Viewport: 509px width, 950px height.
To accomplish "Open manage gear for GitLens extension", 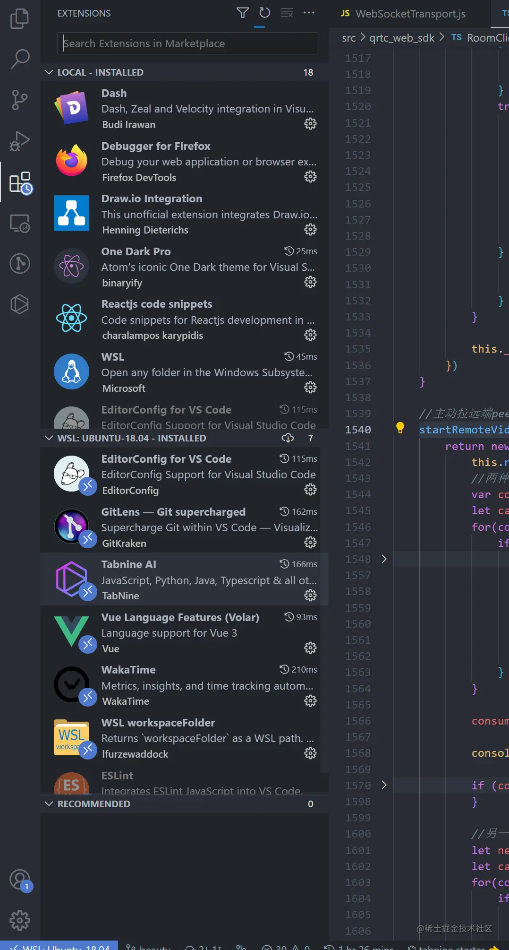I will pos(310,543).
